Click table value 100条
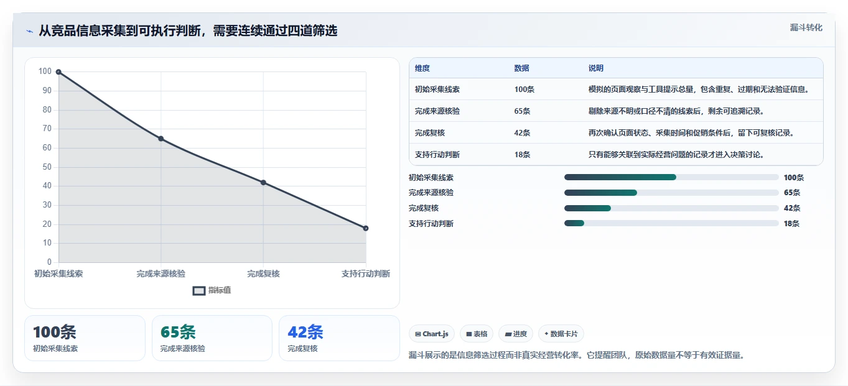 click(524, 90)
